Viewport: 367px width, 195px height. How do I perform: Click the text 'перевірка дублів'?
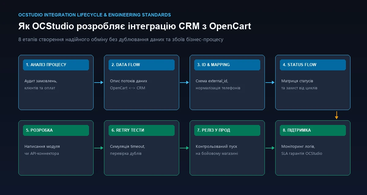[x=126, y=154]
